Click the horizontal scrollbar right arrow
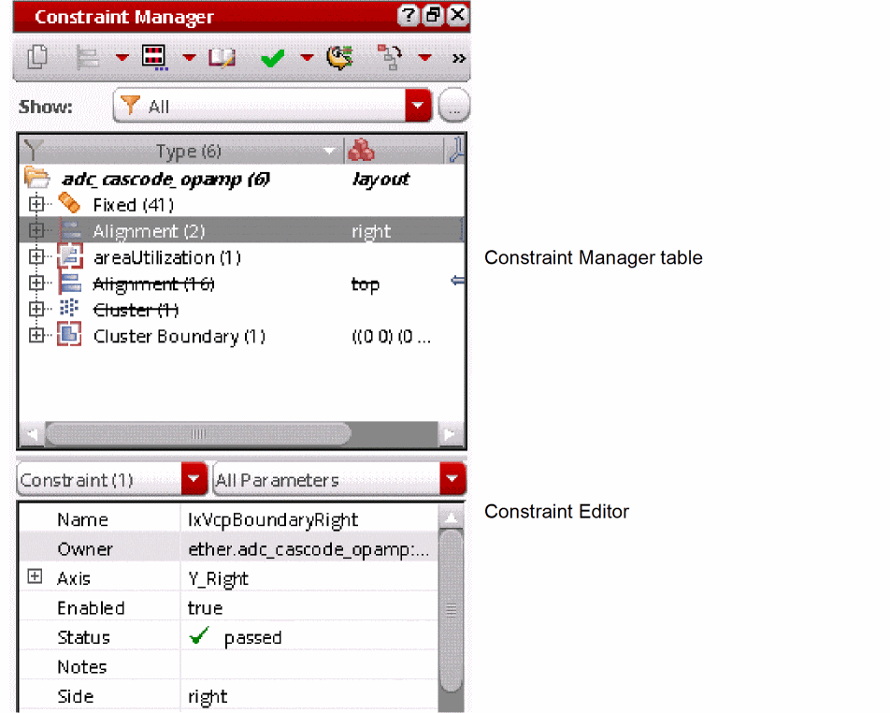 (x=450, y=434)
